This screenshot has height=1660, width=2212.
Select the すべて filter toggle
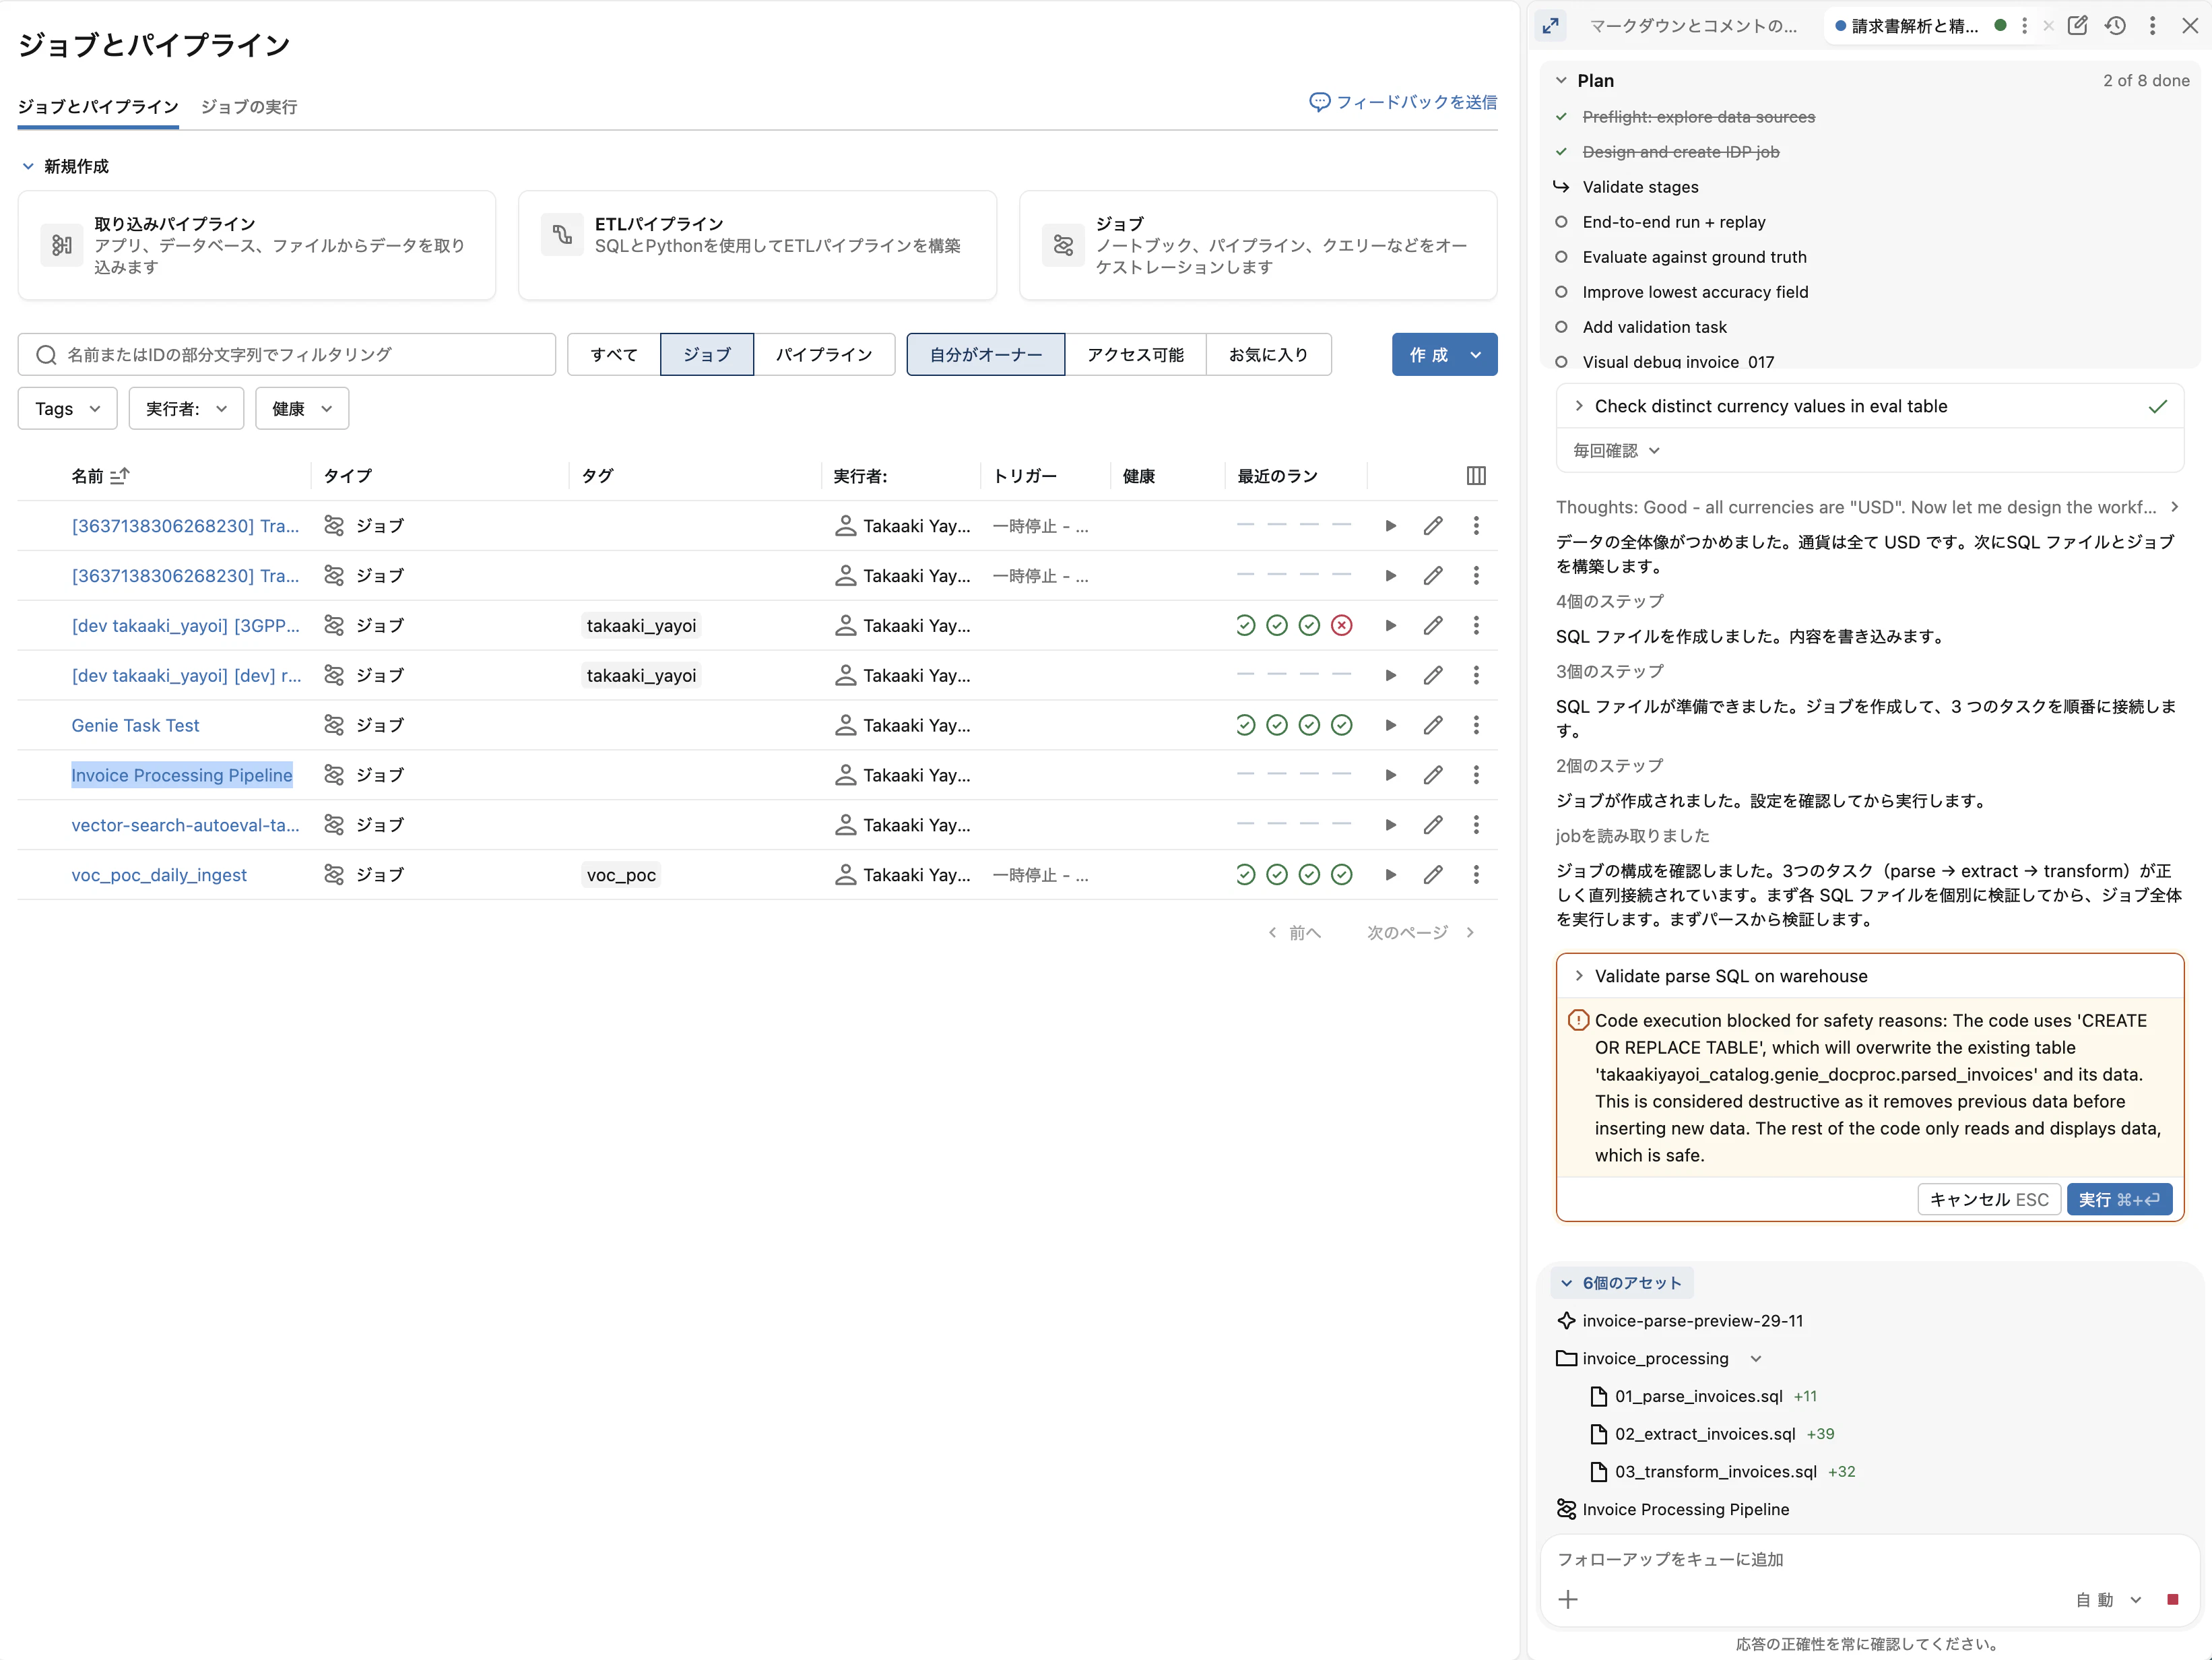614,354
